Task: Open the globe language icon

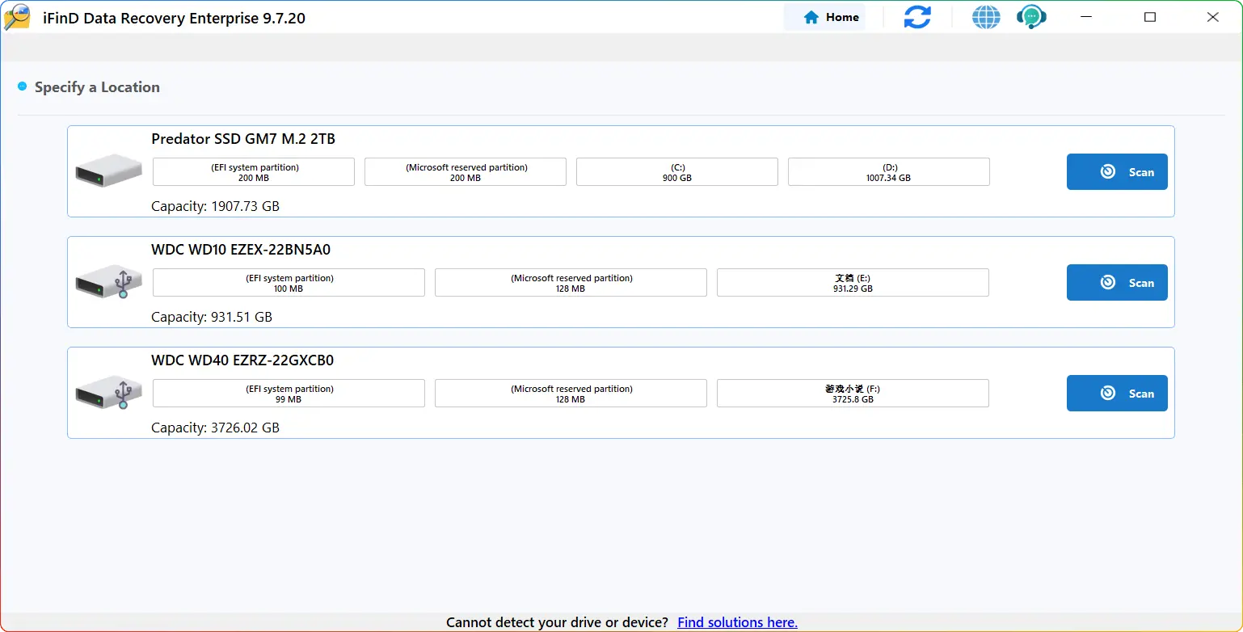Action: click(x=985, y=17)
